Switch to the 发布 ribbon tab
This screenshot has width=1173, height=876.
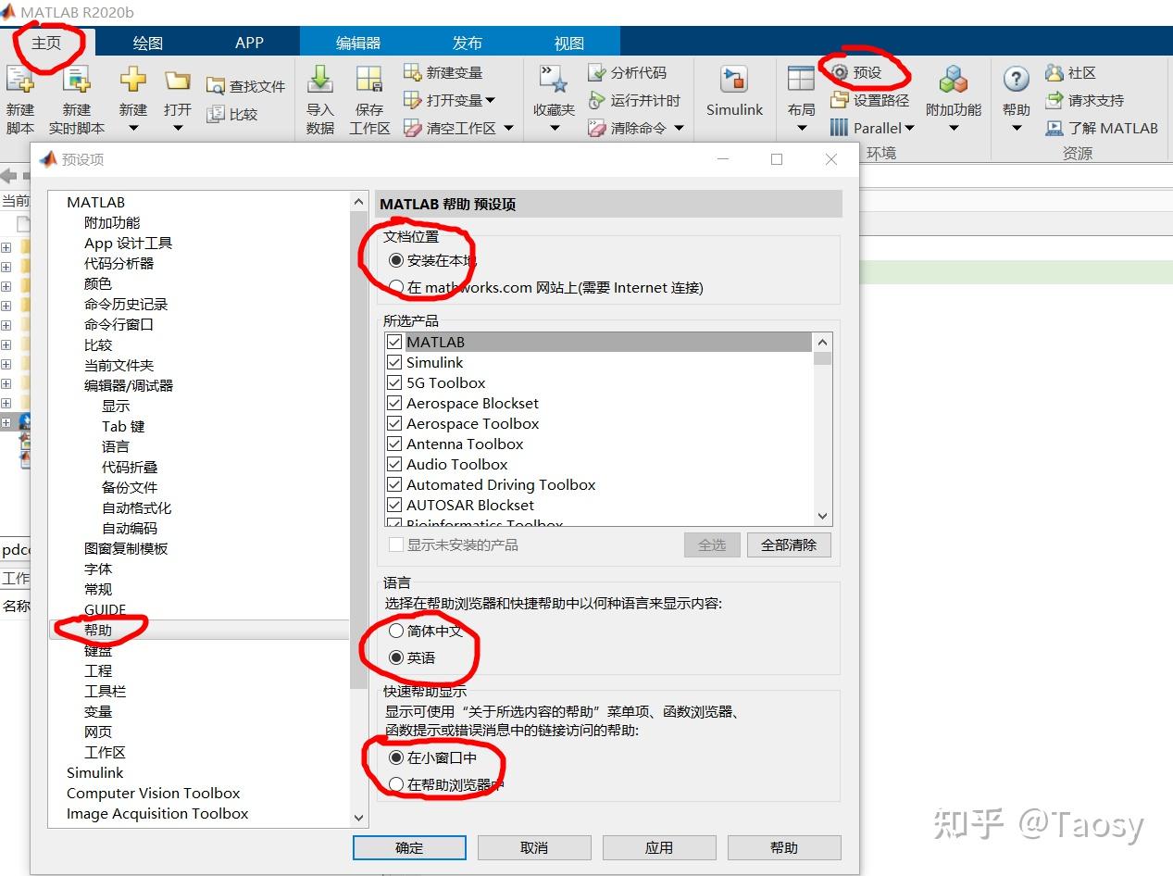[468, 43]
